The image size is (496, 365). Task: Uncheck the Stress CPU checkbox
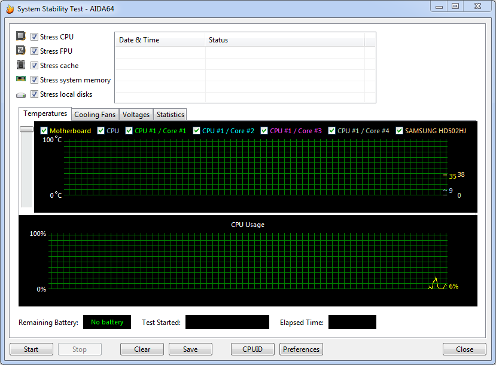point(34,37)
